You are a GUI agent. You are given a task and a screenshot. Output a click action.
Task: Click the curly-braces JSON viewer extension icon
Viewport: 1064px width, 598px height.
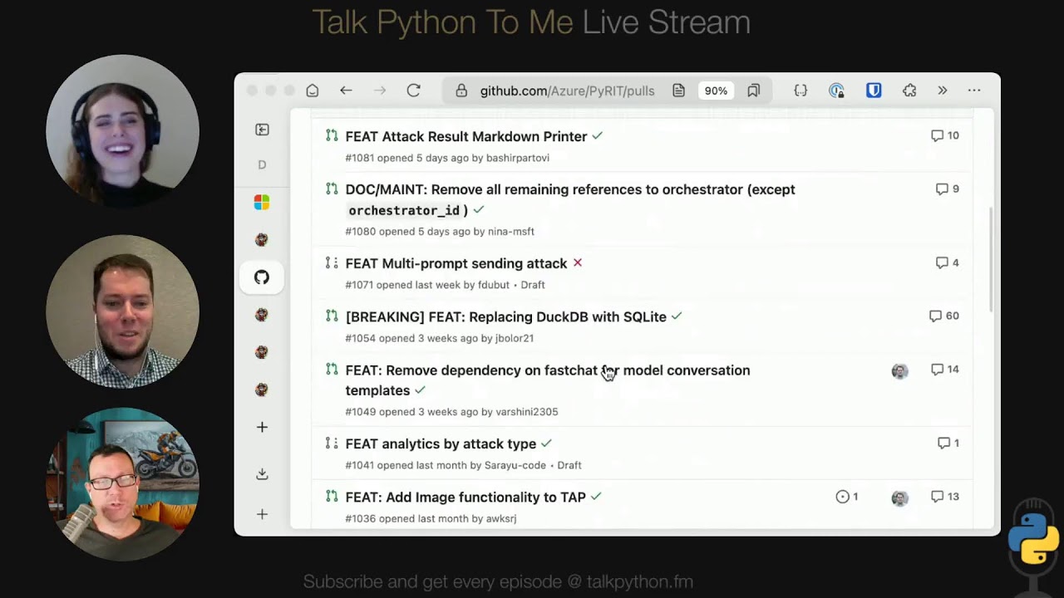point(800,91)
